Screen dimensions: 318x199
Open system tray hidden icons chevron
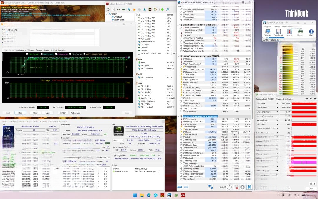(278, 195)
